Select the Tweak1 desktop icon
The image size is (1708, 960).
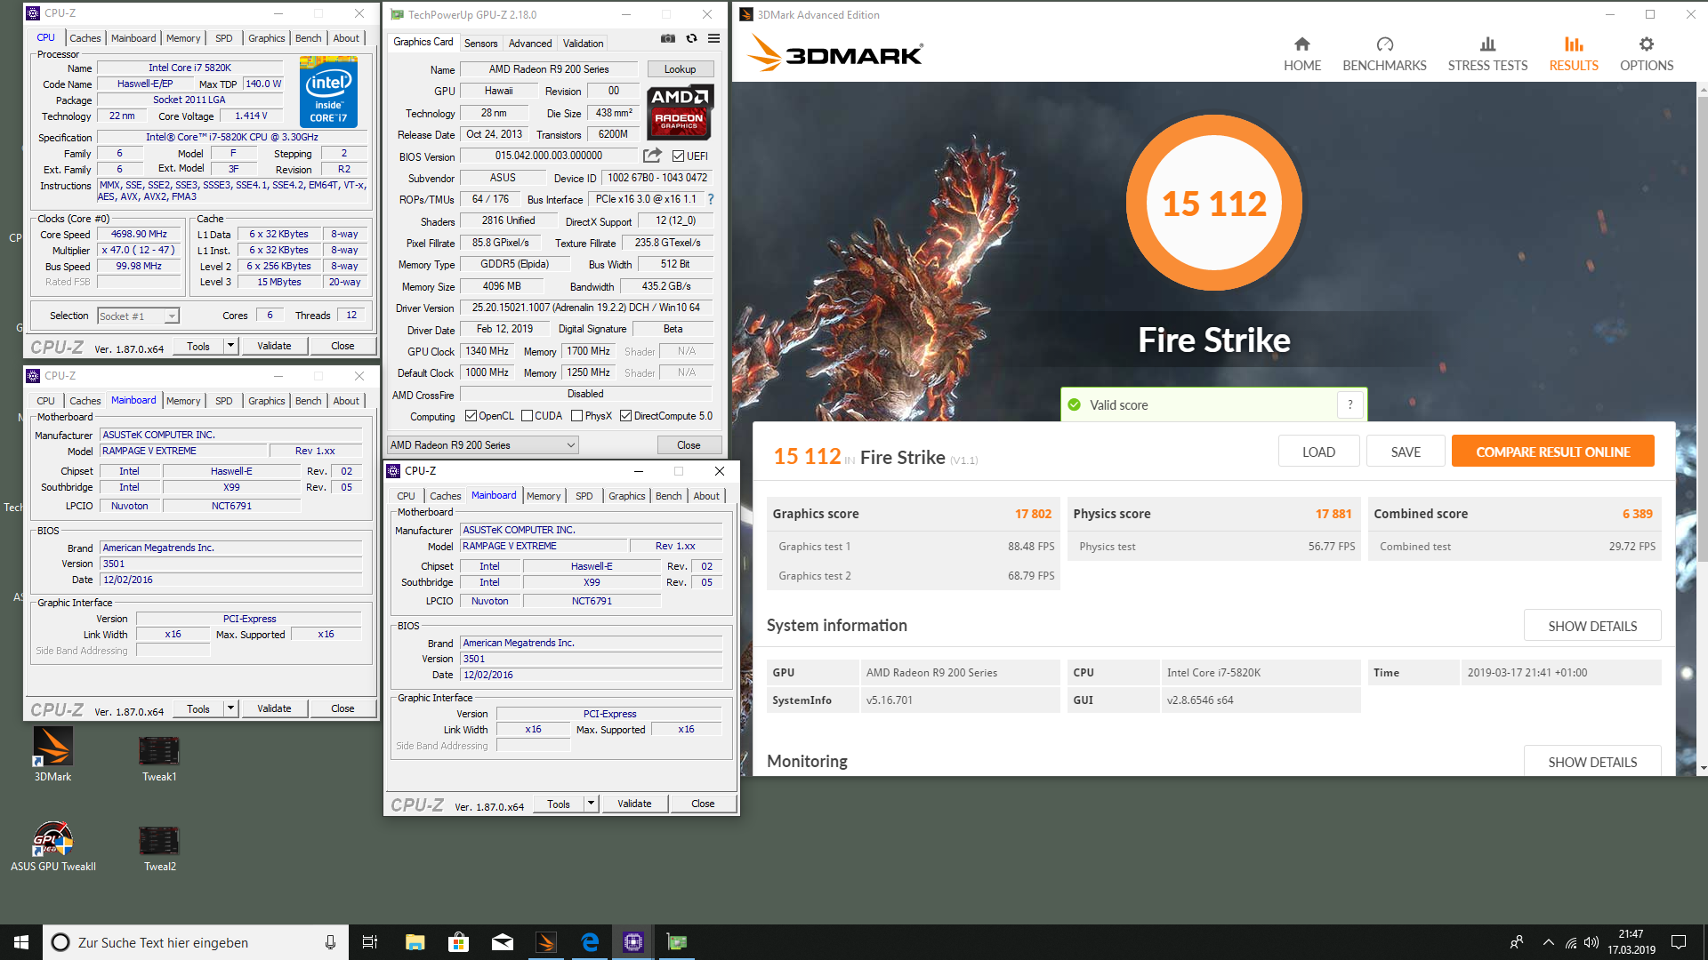pyautogui.click(x=159, y=758)
